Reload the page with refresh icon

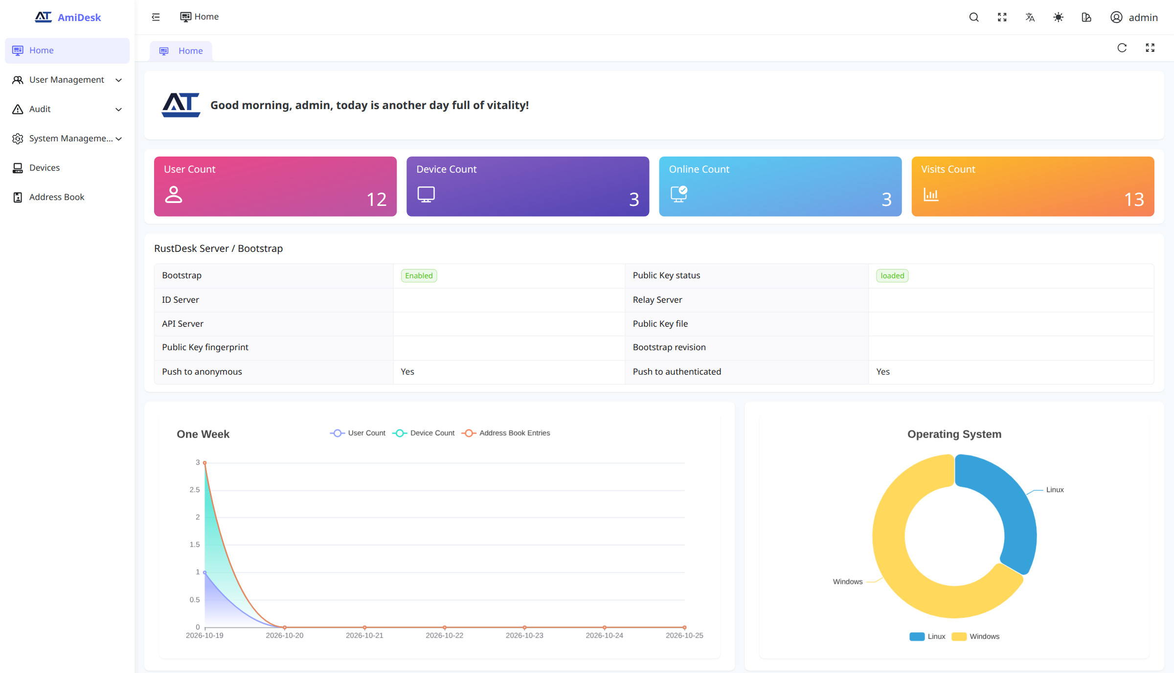tap(1122, 47)
